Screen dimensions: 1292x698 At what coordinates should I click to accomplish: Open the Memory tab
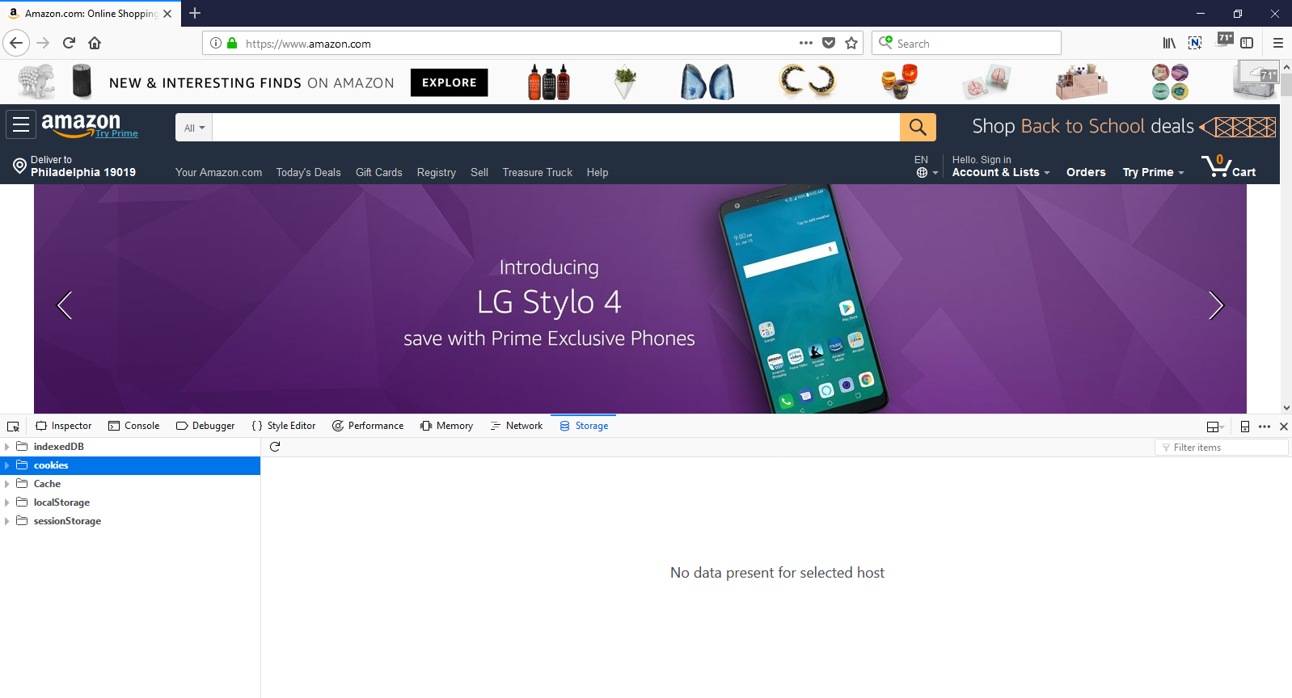(447, 426)
